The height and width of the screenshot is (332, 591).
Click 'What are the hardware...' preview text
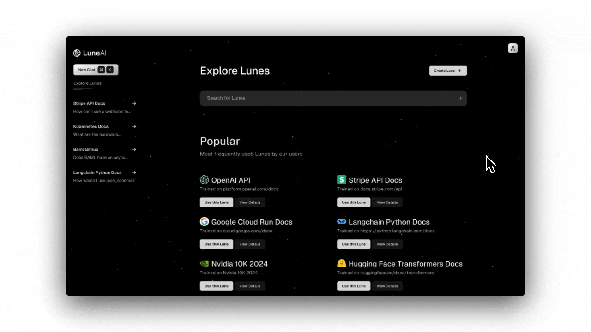pos(97,135)
